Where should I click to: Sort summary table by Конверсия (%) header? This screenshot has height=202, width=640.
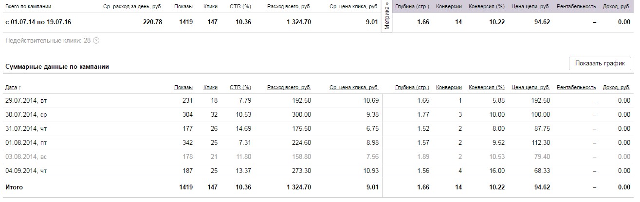[x=487, y=88]
